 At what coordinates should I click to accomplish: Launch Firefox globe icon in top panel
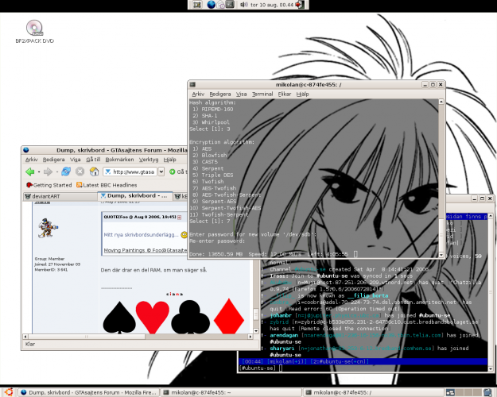[211, 5]
